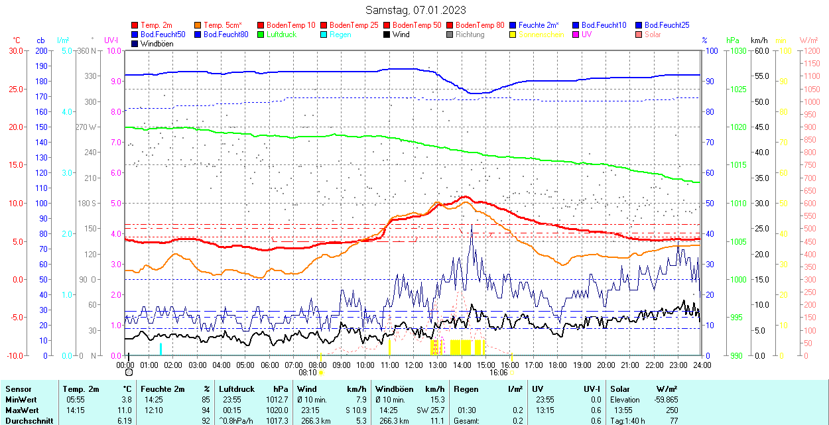Click the Wind maximum value S 10.9
The height and width of the screenshot is (425, 829).
coord(355,410)
